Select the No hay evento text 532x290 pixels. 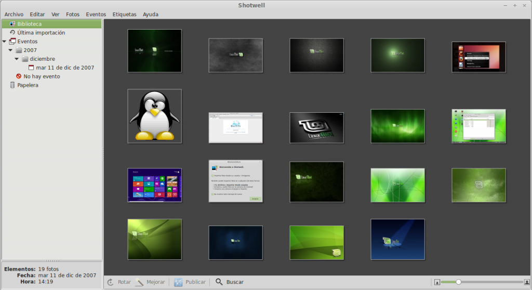42,76
